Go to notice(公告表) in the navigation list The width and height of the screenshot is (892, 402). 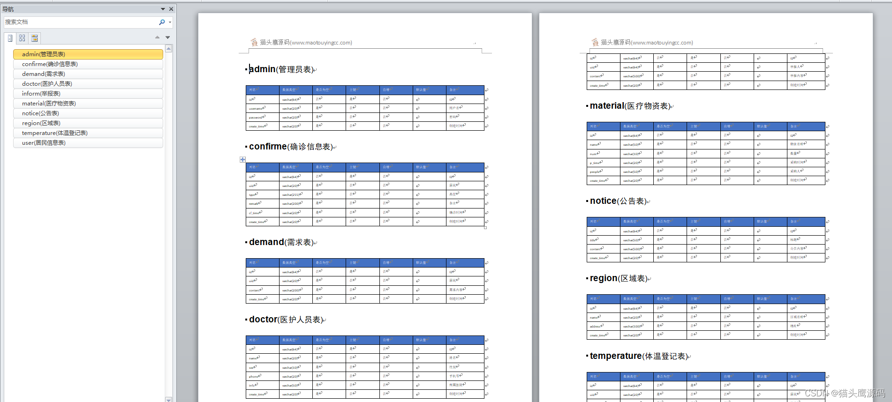coord(88,113)
